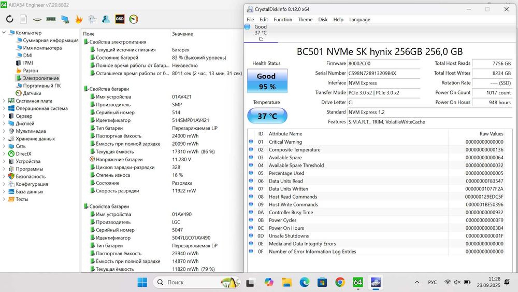Select the C: drive tab with Good status
518x292 pixels.
point(261,33)
